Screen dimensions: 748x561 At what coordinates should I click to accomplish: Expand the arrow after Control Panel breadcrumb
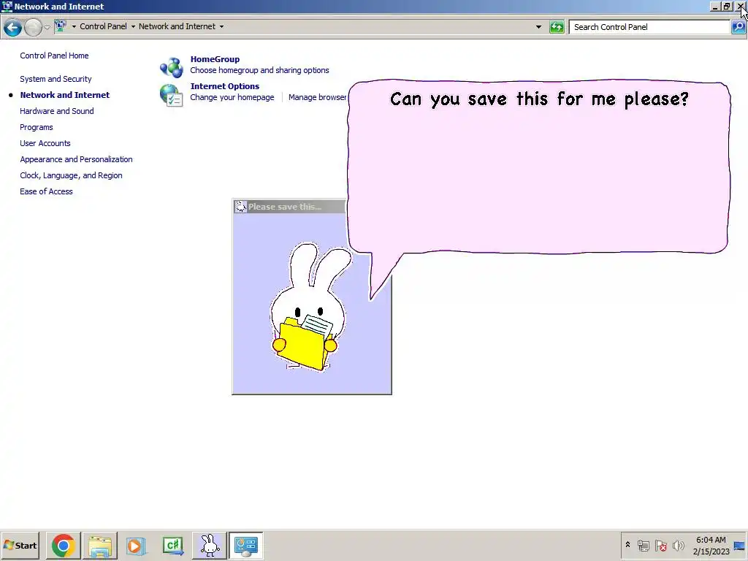133,27
